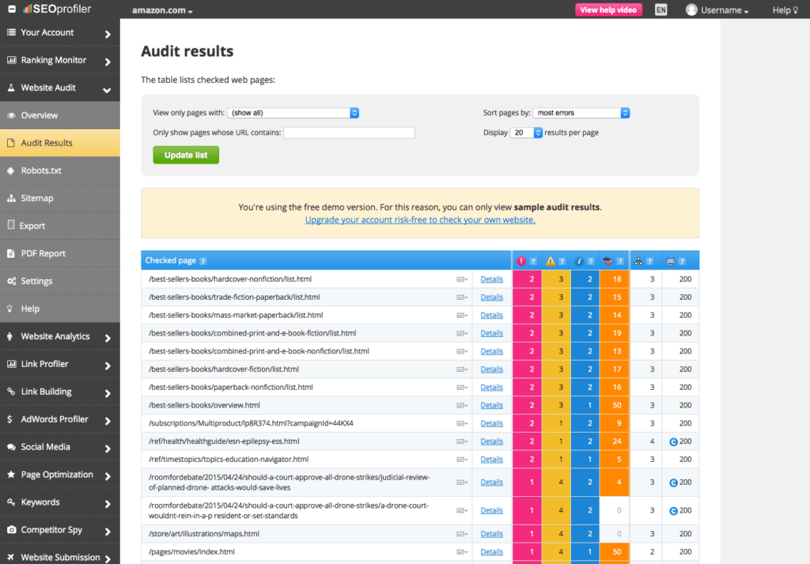Collapse the Website Audit sidebar section

(60, 88)
